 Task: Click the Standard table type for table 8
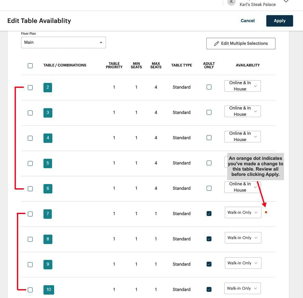pyautogui.click(x=181, y=239)
